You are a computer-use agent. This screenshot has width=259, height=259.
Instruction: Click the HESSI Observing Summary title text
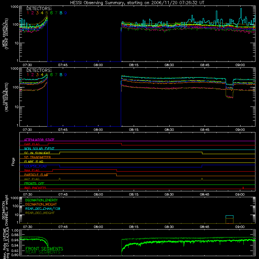click(x=137, y=3)
